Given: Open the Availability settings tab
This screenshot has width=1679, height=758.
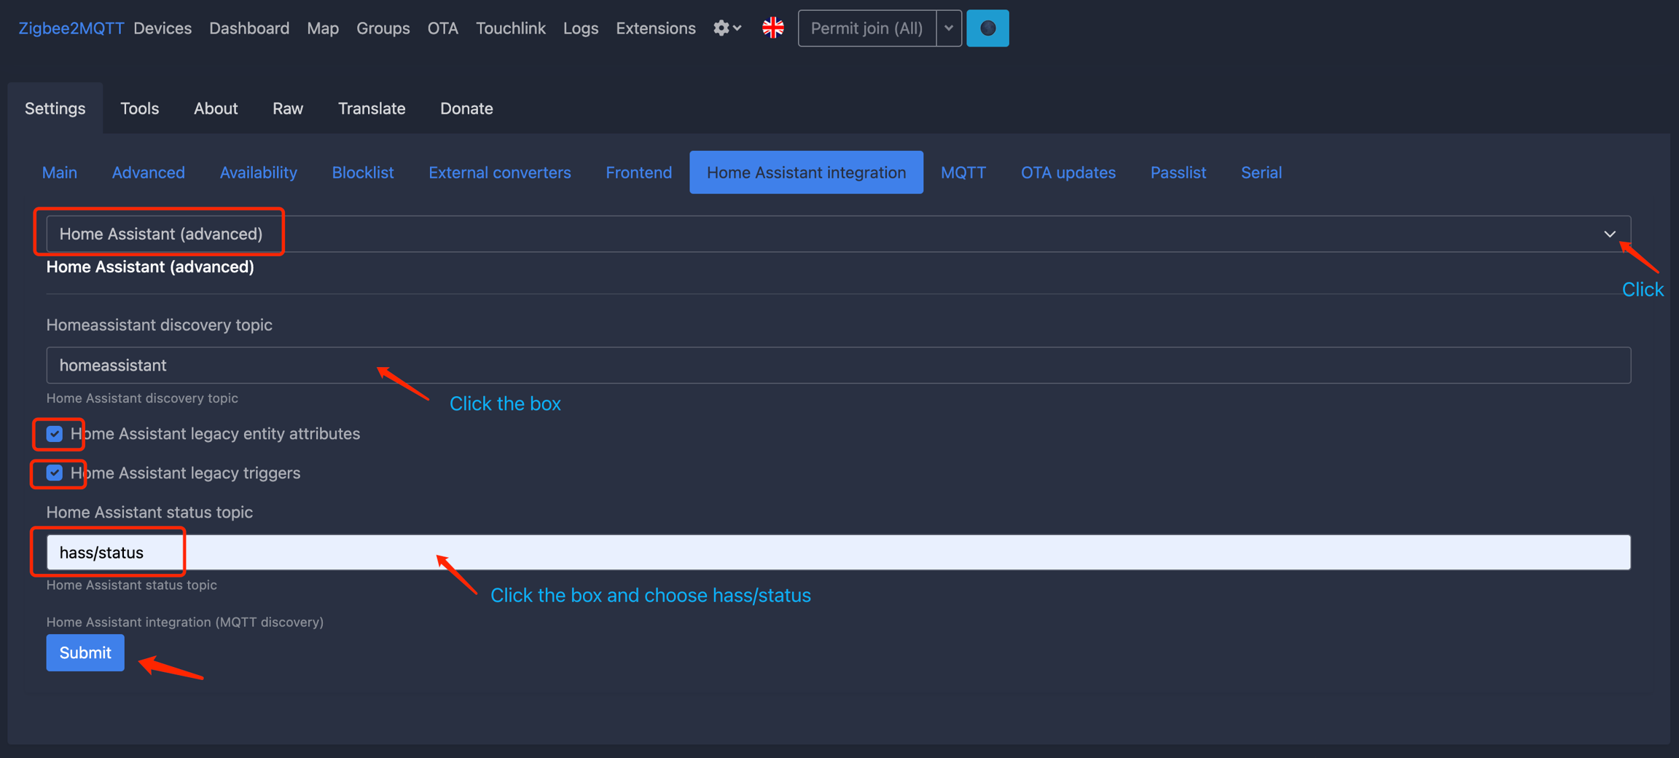Looking at the screenshot, I should (258, 173).
